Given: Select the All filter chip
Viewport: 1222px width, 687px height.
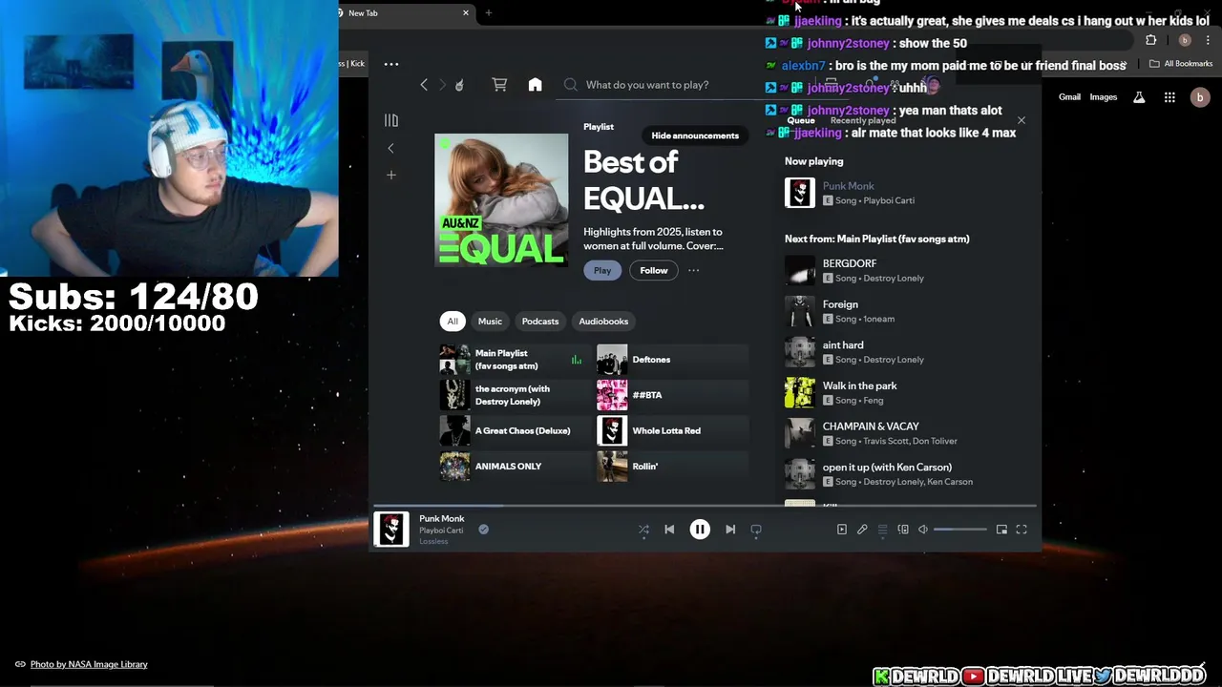Looking at the screenshot, I should pyautogui.click(x=453, y=322).
